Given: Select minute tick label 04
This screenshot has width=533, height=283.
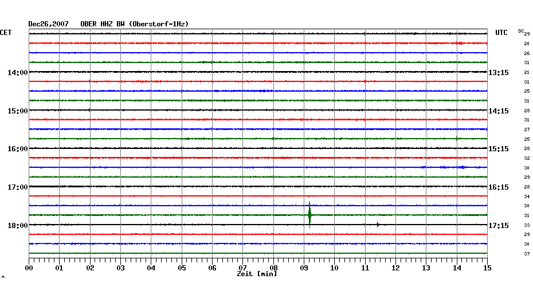Looking at the screenshot, I should tap(151, 268).
